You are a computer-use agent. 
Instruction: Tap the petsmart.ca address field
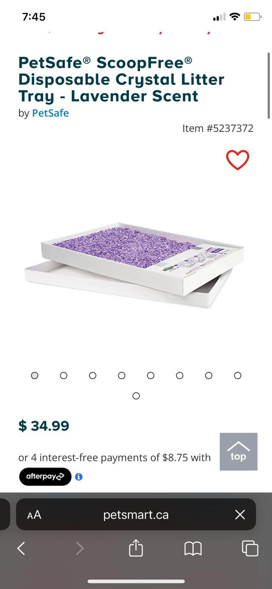(x=136, y=514)
